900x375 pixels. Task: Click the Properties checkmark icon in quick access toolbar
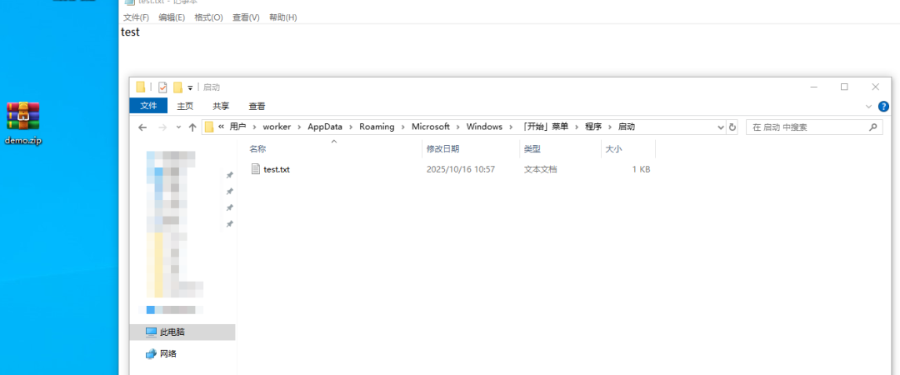(162, 87)
